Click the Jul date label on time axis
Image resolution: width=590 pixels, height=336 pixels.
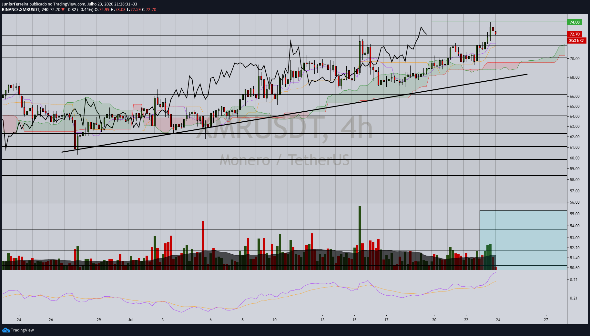(131, 320)
